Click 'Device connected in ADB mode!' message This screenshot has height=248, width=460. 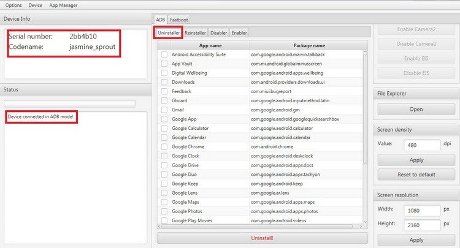pos(40,116)
